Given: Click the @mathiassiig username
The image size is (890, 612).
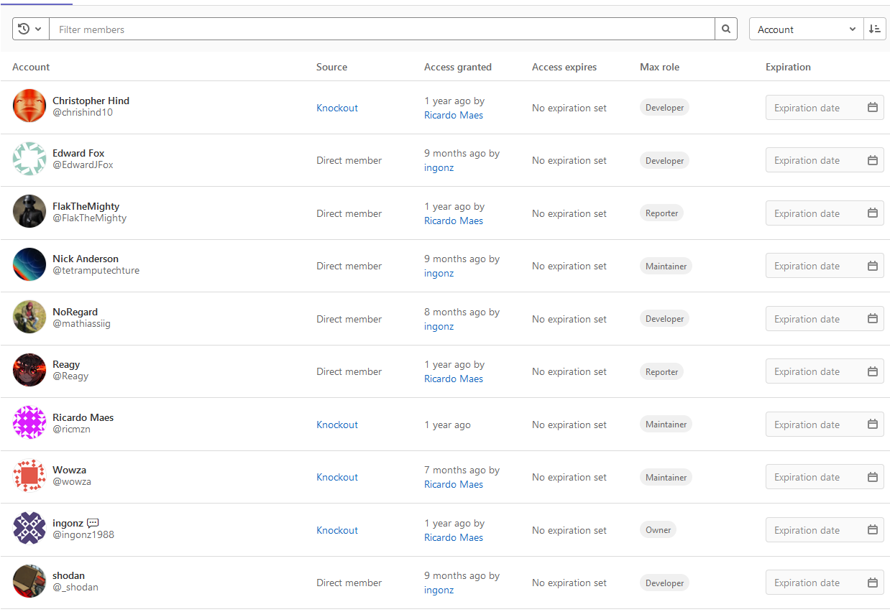Looking at the screenshot, I should point(81,323).
